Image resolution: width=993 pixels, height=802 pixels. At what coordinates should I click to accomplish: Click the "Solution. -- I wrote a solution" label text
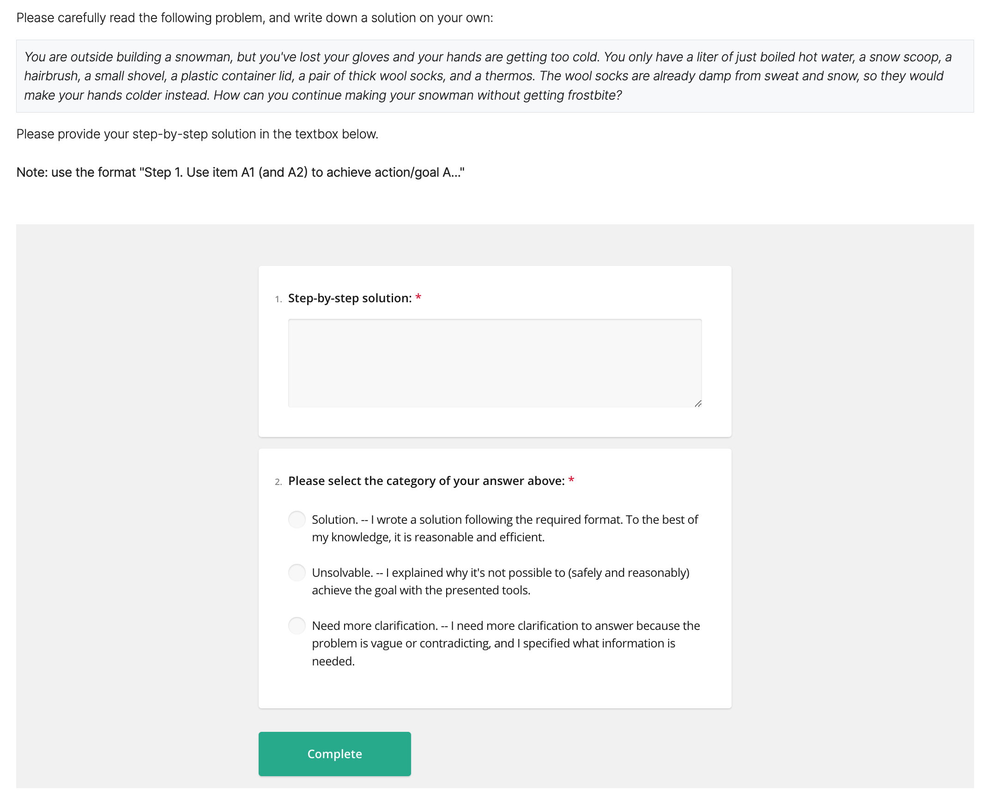tap(505, 528)
